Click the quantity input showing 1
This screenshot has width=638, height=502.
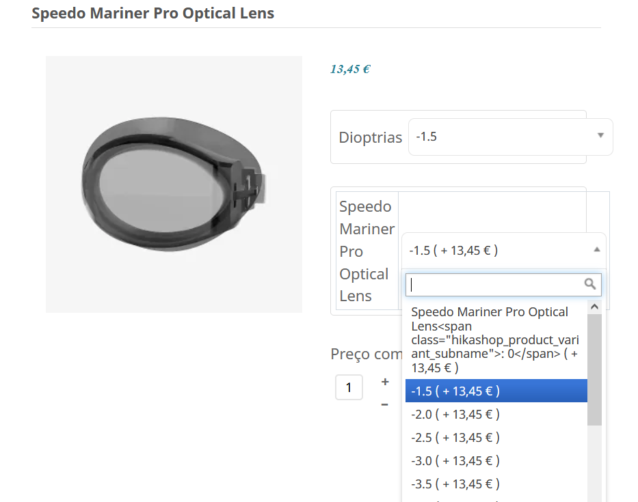tap(349, 387)
